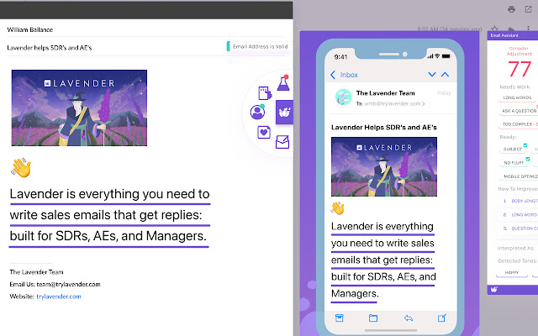Click the Needs Work heading
The height and width of the screenshot is (336, 538).
click(515, 87)
